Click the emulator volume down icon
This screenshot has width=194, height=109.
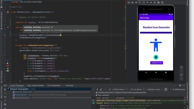coord(136,2)
